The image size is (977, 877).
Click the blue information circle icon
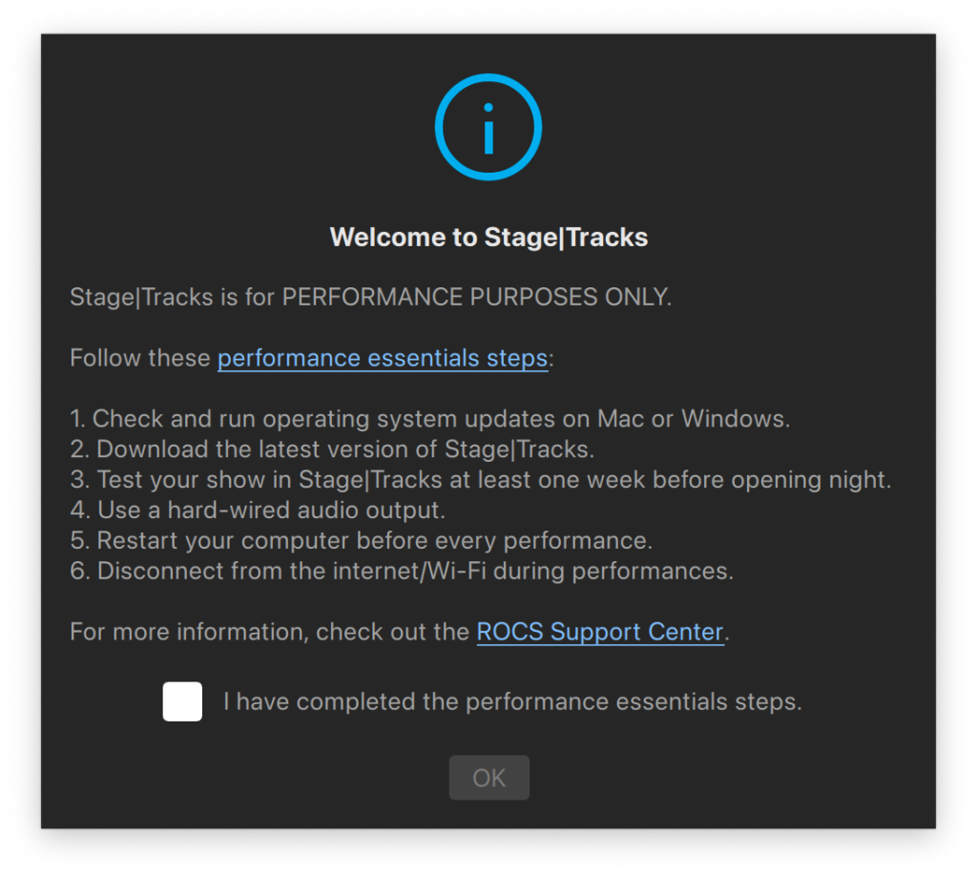click(x=488, y=127)
